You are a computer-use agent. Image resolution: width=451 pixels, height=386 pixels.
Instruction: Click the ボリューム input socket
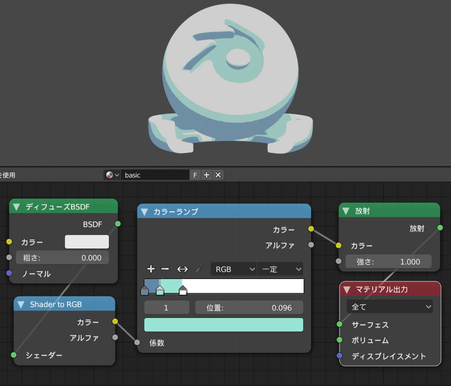click(x=340, y=340)
